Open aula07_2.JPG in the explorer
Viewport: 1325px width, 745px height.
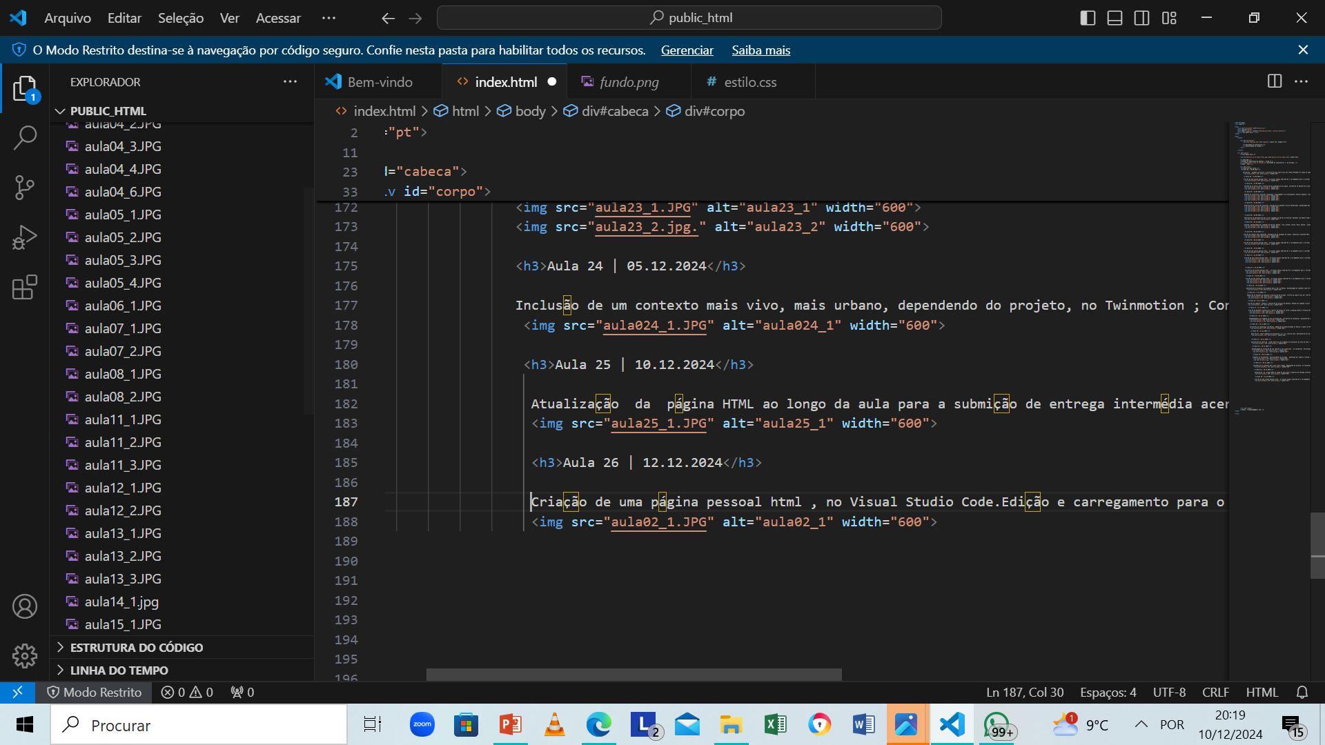182,351
